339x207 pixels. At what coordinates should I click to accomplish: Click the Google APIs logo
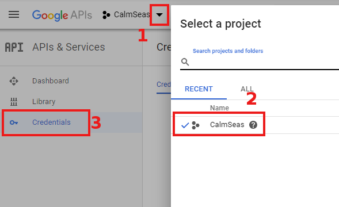[62, 15]
